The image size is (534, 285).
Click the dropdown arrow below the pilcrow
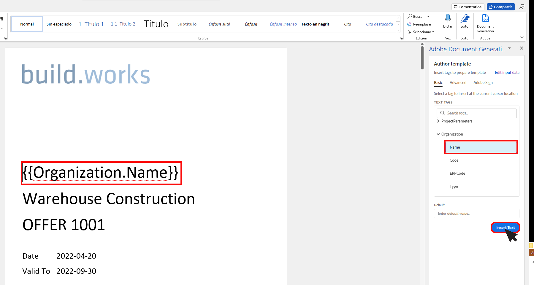coord(2,28)
